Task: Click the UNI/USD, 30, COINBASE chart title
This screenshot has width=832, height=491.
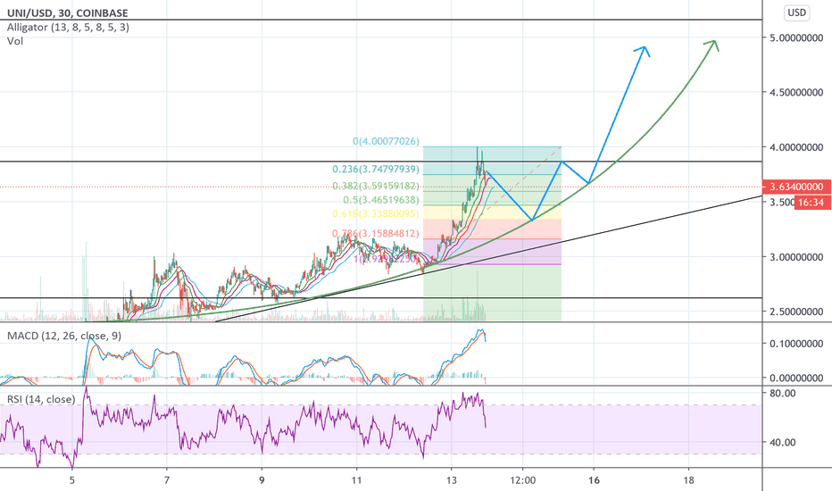Action: click(x=67, y=12)
